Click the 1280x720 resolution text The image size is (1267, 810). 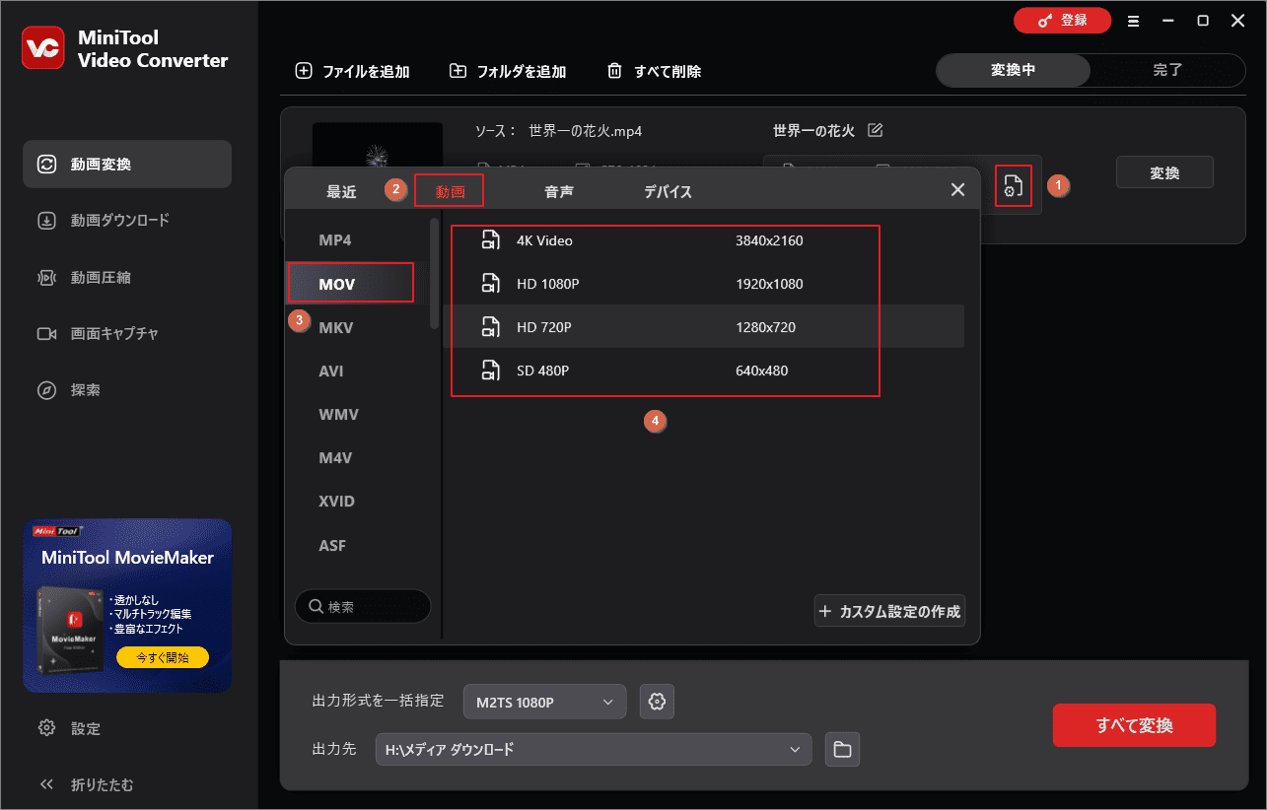click(x=765, y=327)
